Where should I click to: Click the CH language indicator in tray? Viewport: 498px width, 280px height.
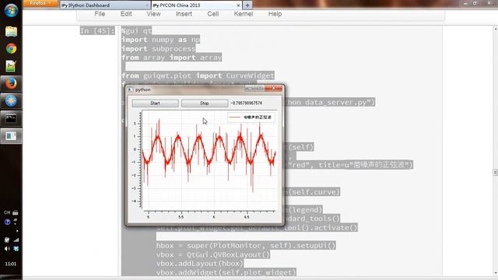[7, 212]
